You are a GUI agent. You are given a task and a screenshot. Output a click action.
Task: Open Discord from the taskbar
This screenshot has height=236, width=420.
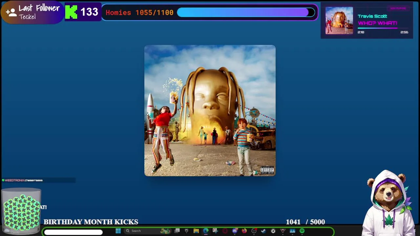235,231
